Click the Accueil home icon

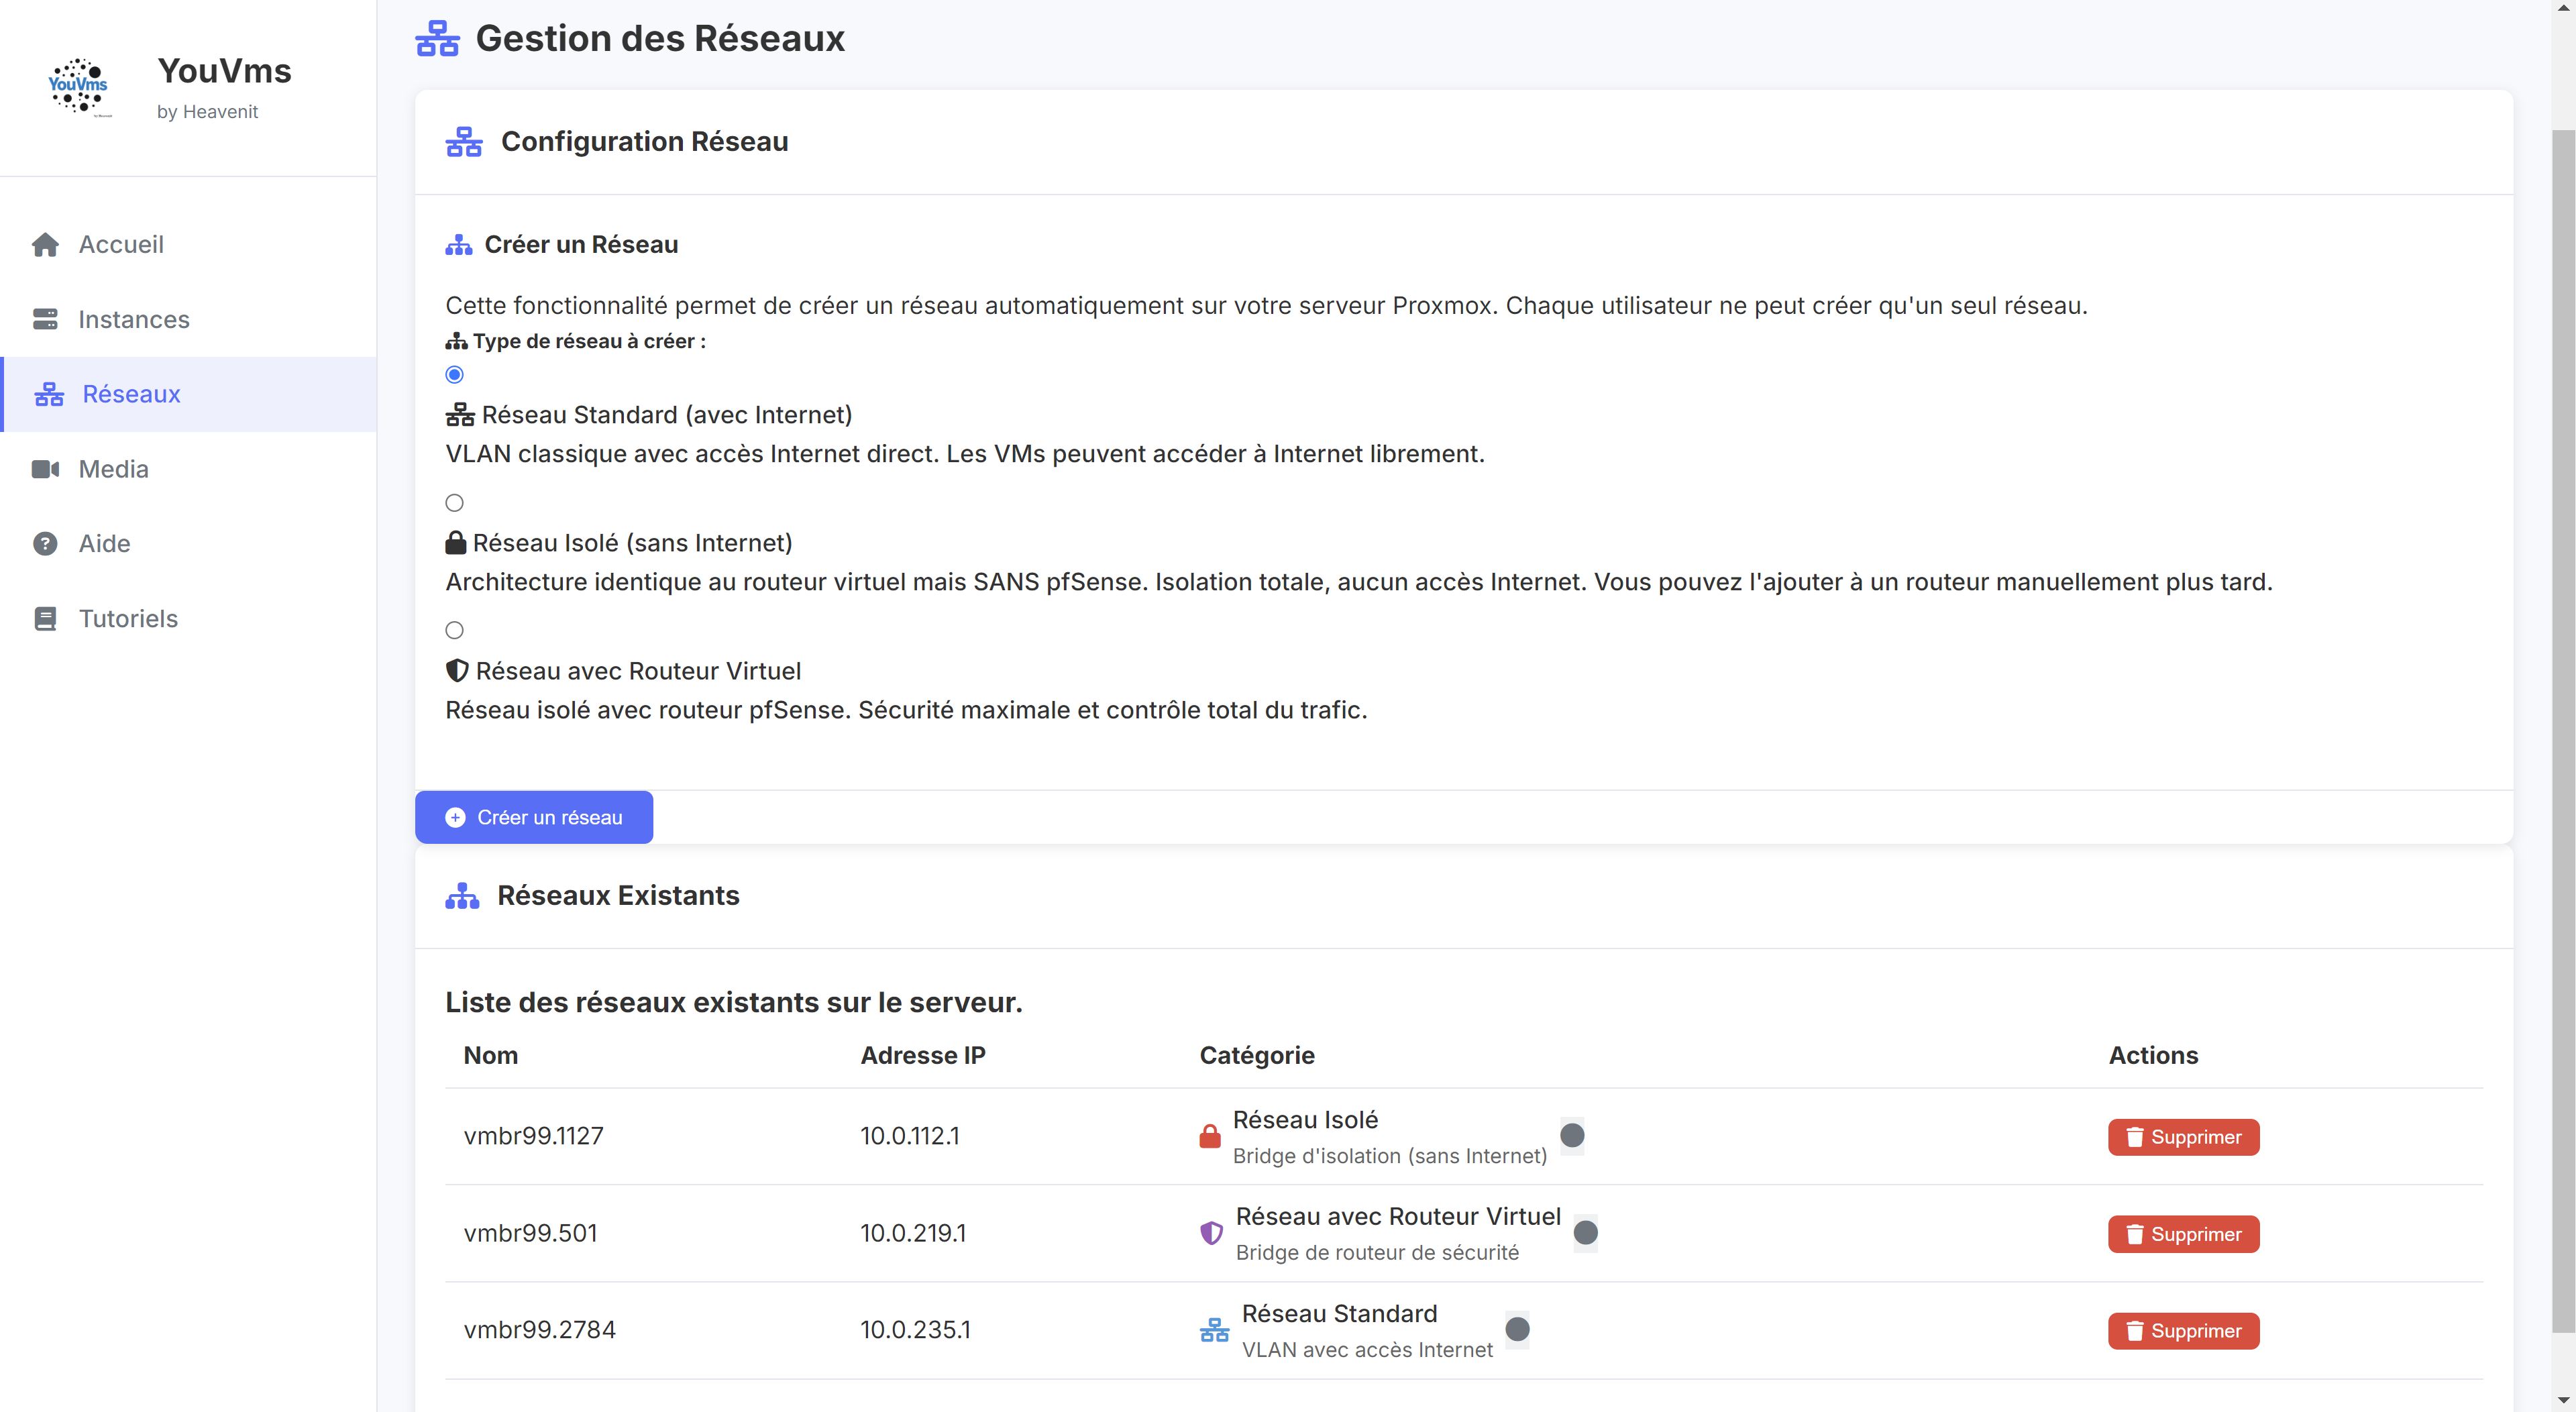(45, 245)
